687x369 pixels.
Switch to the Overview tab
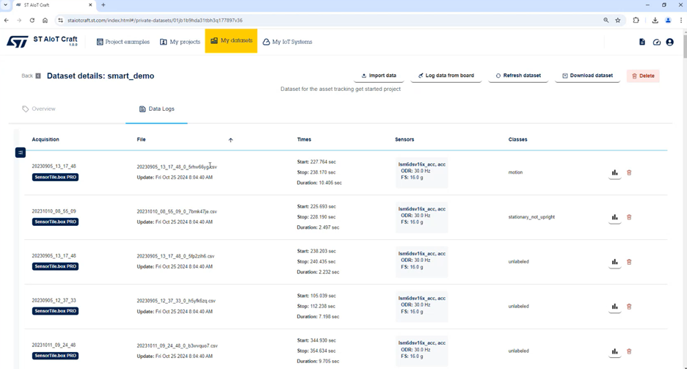(x=39, y=109)
